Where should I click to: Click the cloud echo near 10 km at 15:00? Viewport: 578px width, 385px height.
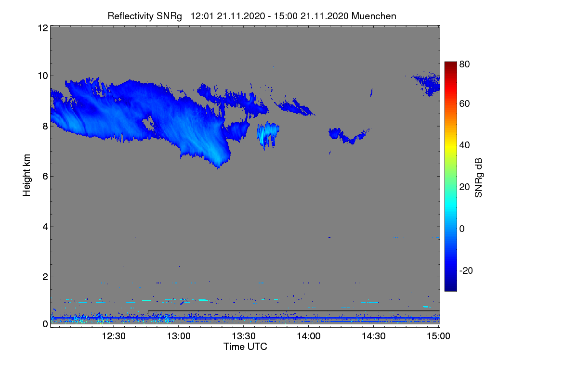coord(426,83)
